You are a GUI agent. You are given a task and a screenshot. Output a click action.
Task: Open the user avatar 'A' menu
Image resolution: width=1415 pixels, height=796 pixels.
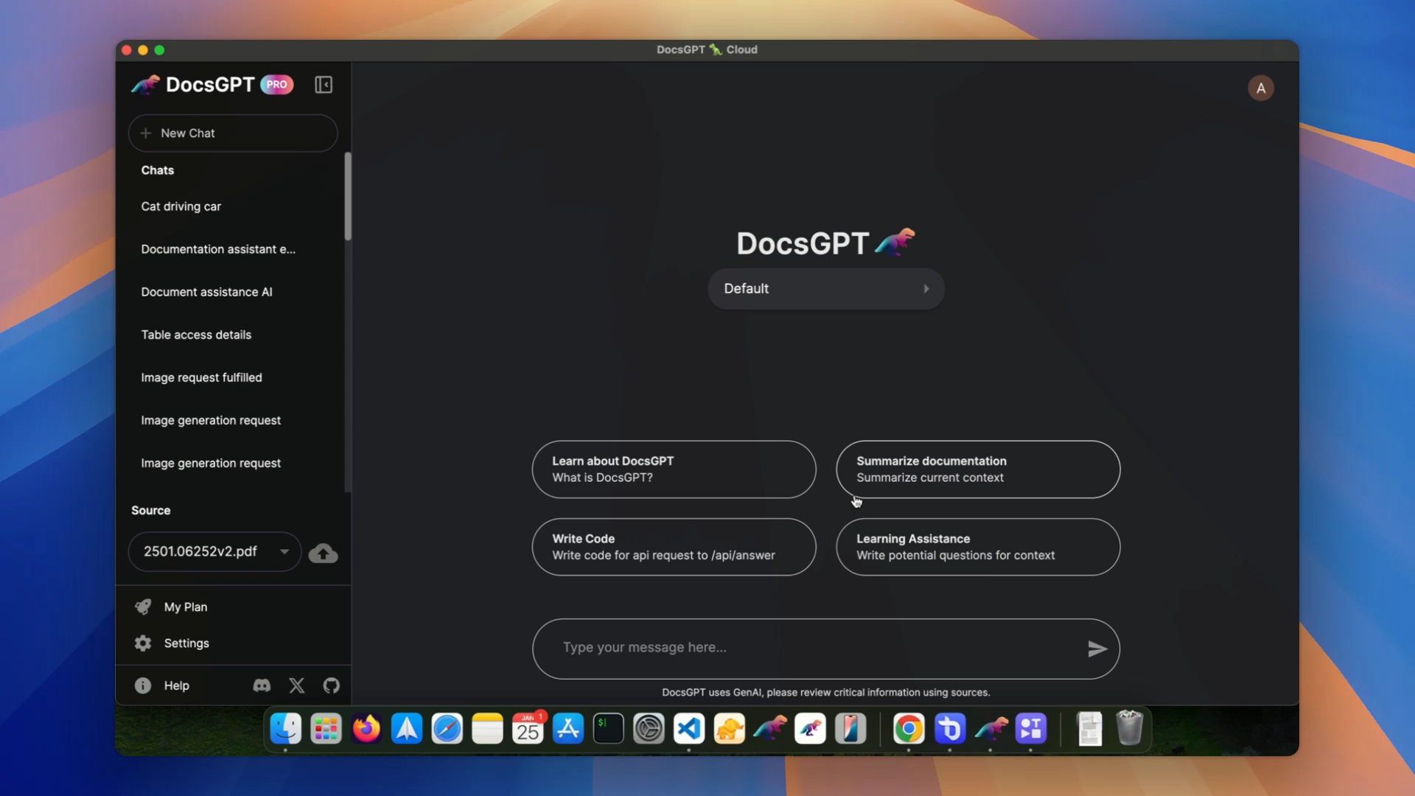click(x=1261, y=88)
